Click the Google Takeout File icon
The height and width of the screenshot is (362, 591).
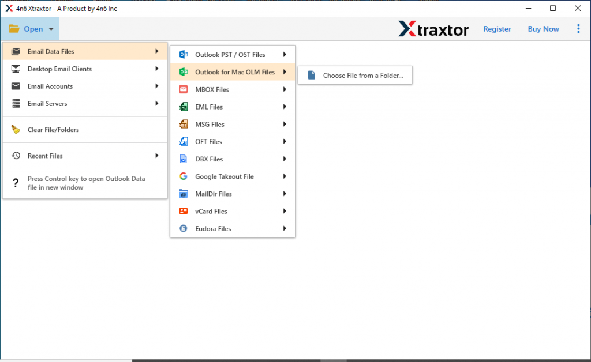(185, 176)
